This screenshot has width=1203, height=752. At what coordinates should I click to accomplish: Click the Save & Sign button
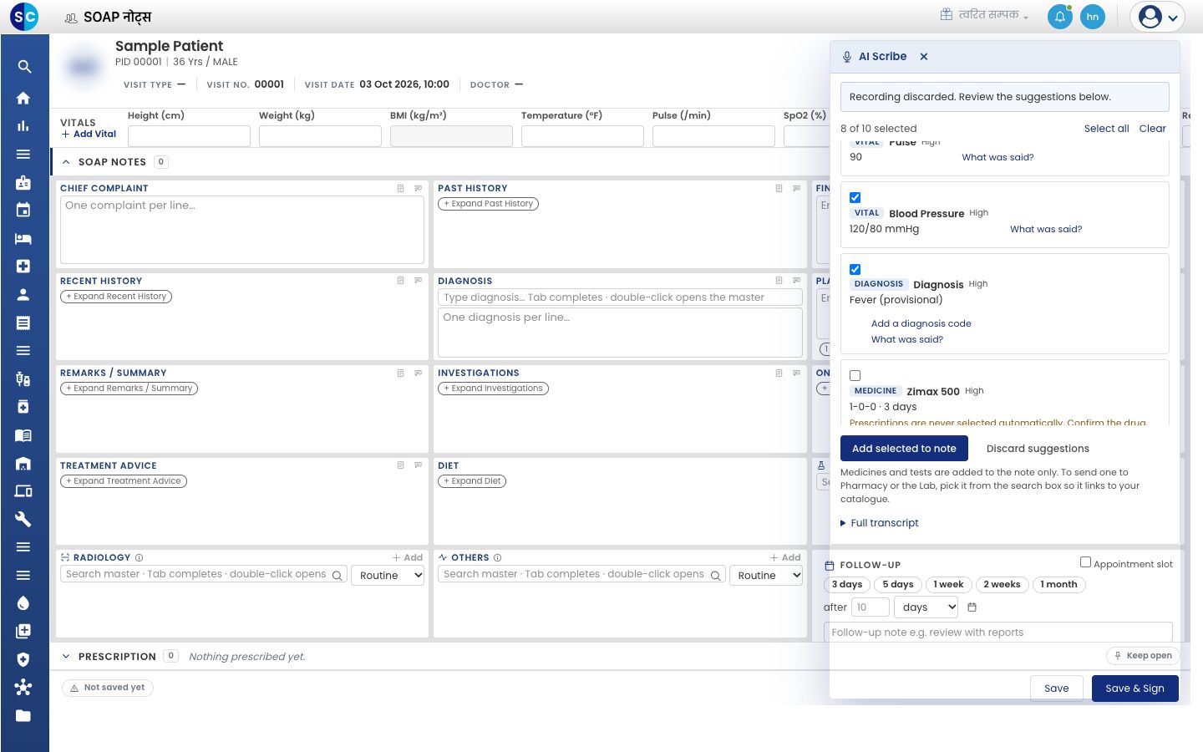[x=1134, y=688]
